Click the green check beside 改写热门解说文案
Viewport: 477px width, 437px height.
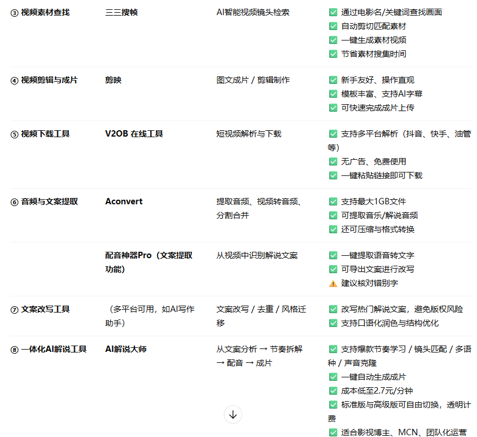pos(333,309)
